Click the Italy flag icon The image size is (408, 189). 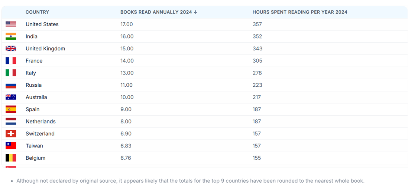pos(11,73)
